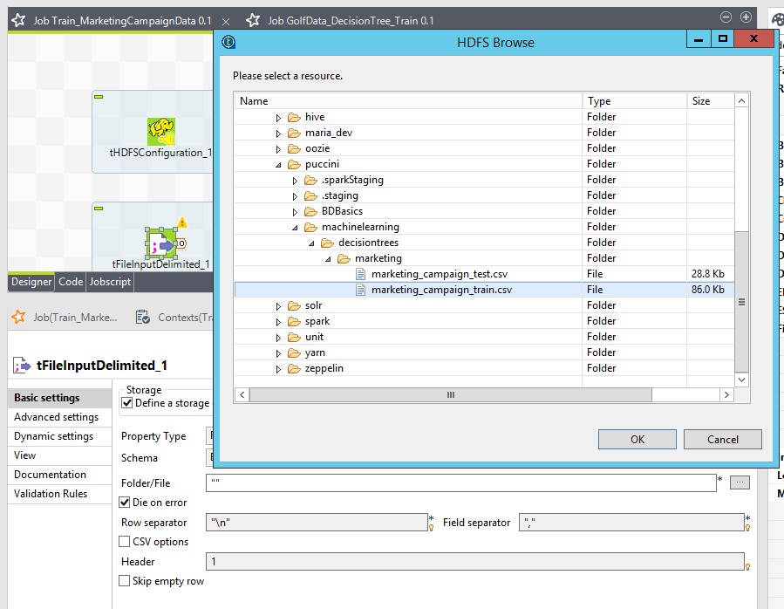This screenshot has height=609, width=784.
Task: Collapse the puccini folder tree node
Action: 278,164
